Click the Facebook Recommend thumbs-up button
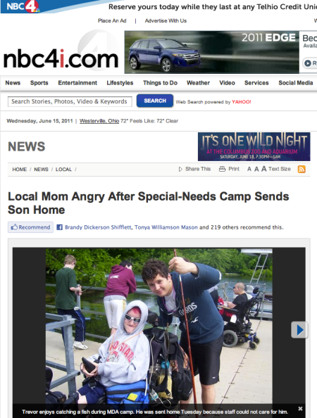 pyautogui.click(x=30, y=227)
